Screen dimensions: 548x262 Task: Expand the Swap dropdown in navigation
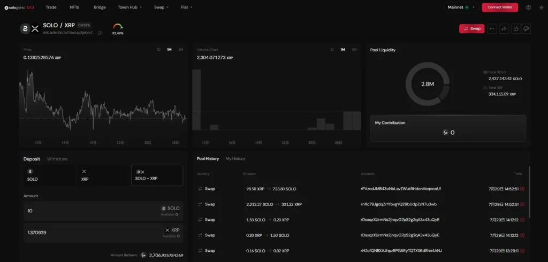pos(161,7)
